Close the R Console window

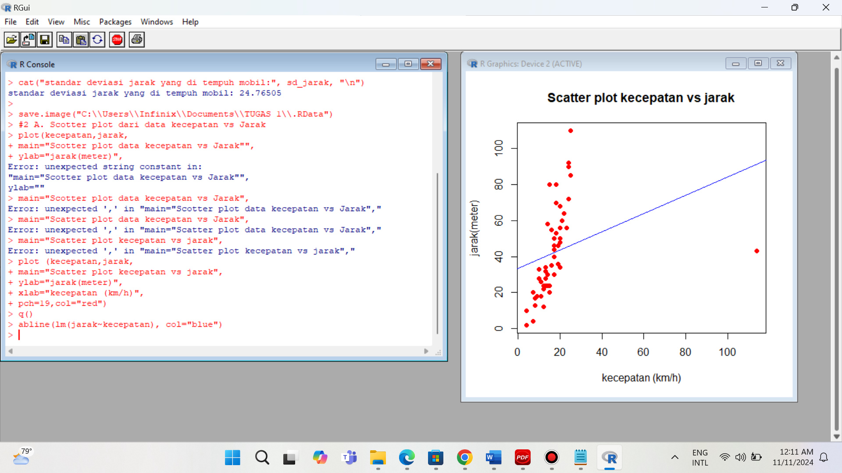(431, 64)
